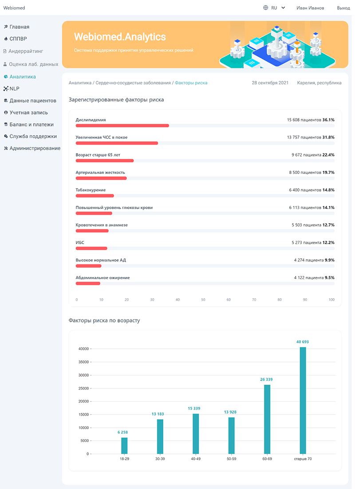Click the Выход logout link
This screenshot has height=489, width=355.
pos(343,8)
